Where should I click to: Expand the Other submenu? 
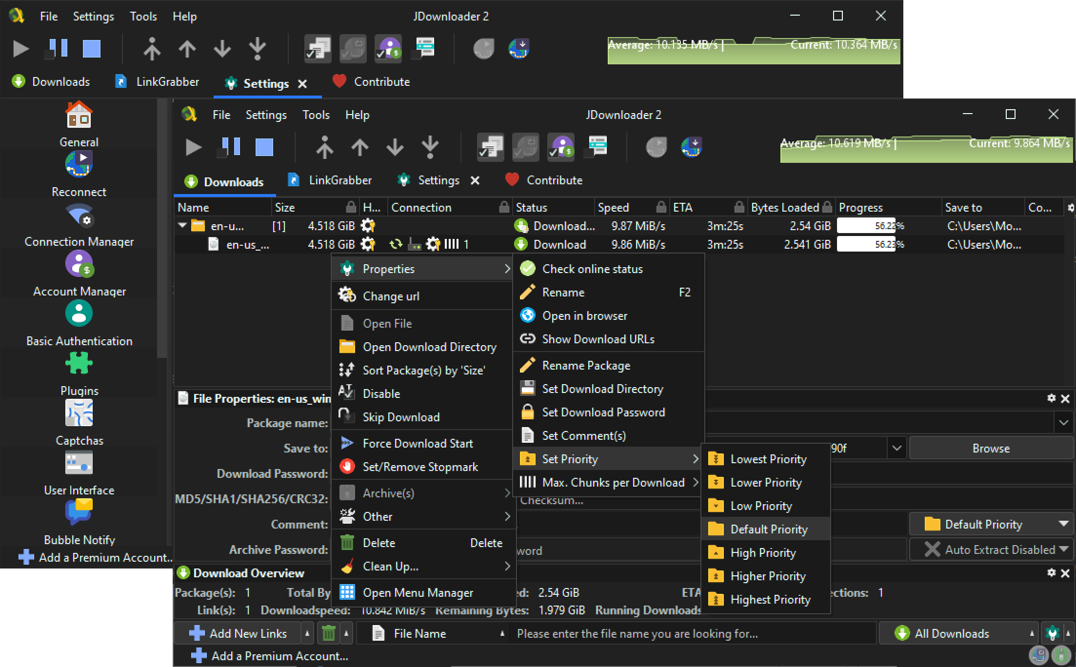(x=422, y=516)
